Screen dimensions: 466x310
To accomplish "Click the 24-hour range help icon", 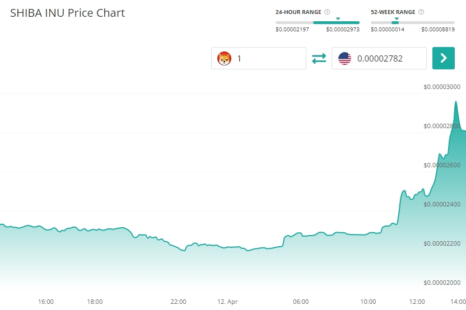I will (327, 12).
